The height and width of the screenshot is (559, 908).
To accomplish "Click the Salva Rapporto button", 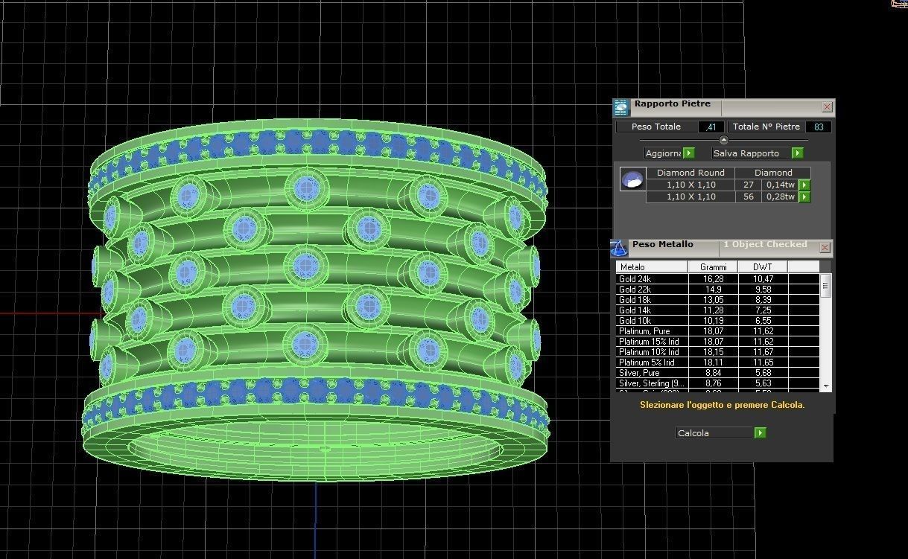I will pos(752,153).
